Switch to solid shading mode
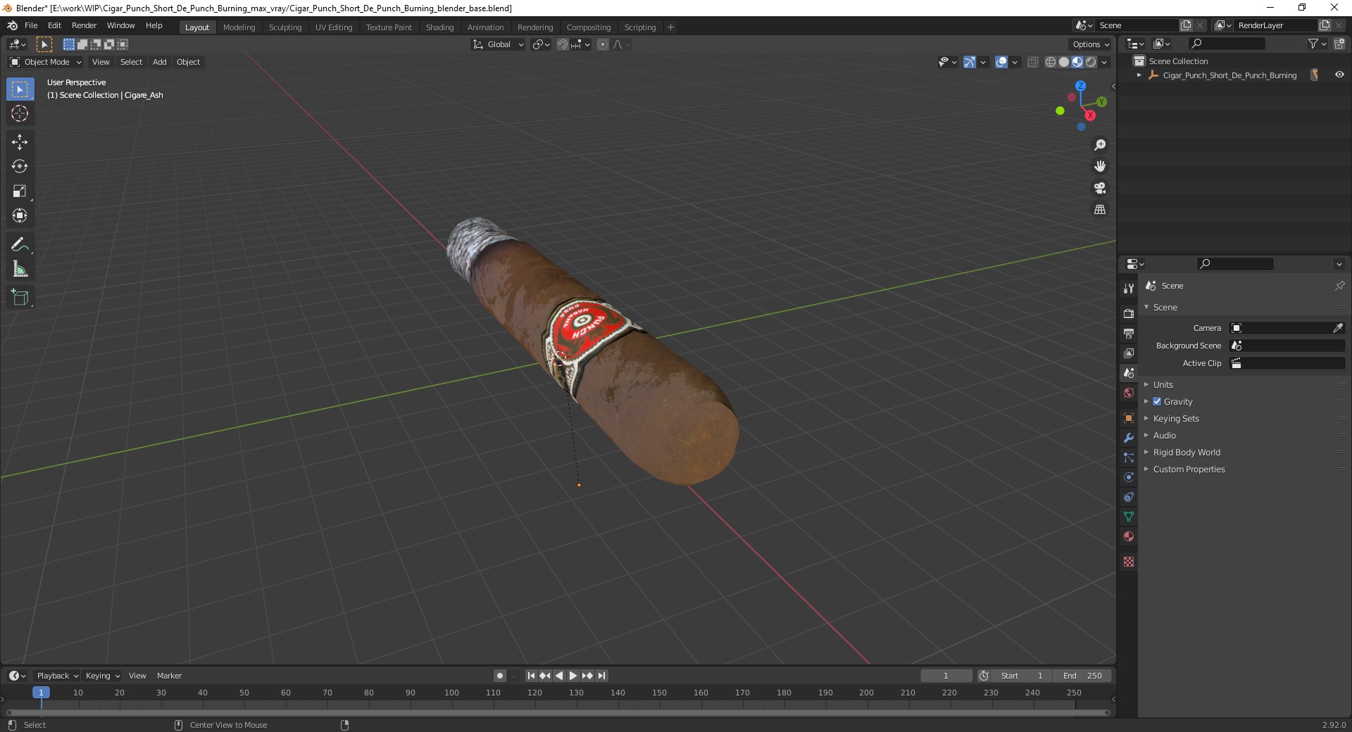 click(1064, 62)
